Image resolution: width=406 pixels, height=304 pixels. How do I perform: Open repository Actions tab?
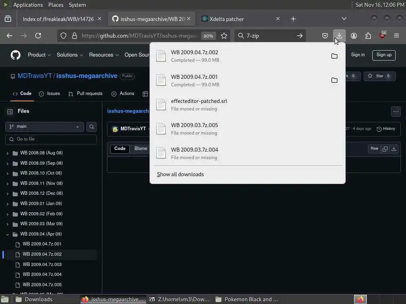[x=123, y=93]
